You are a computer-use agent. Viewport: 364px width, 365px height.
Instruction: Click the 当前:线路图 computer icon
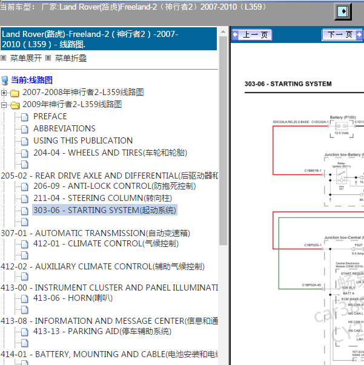5,81
